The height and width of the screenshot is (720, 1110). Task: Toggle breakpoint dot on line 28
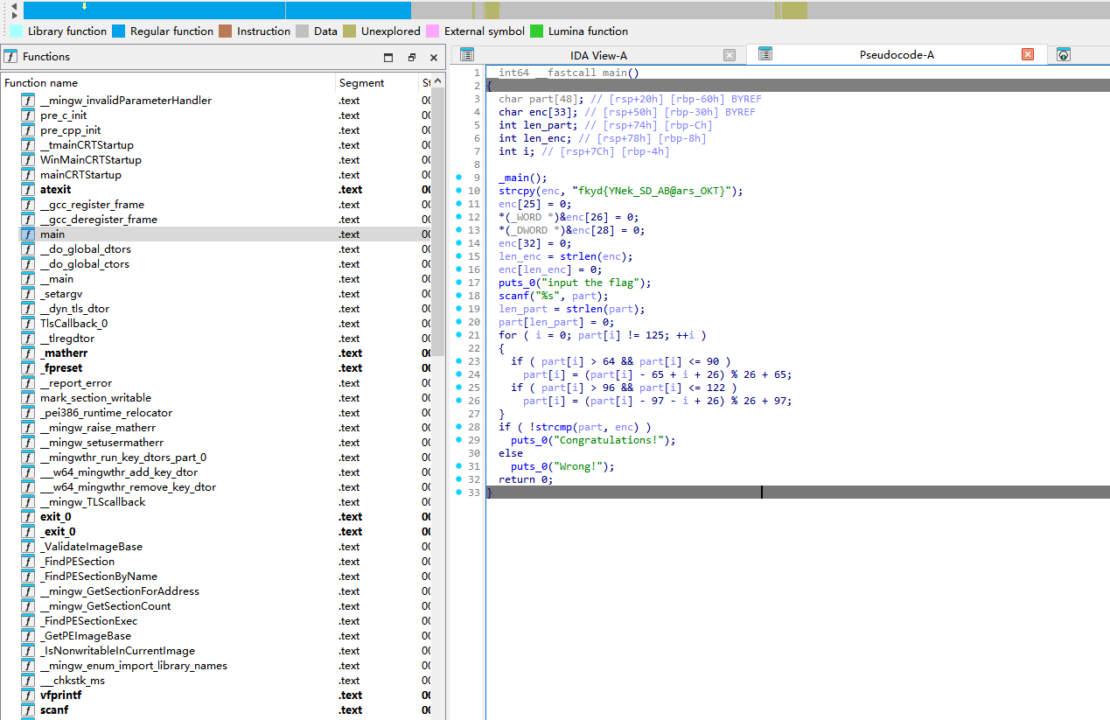click(x=458, y=427)
